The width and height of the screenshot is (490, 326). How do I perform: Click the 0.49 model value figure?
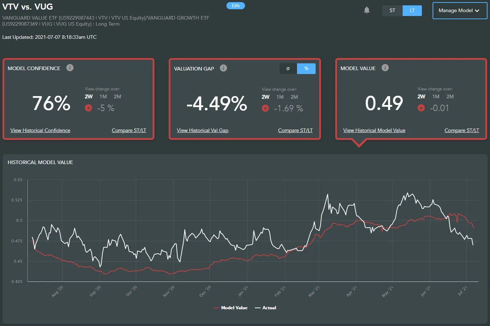384,103
